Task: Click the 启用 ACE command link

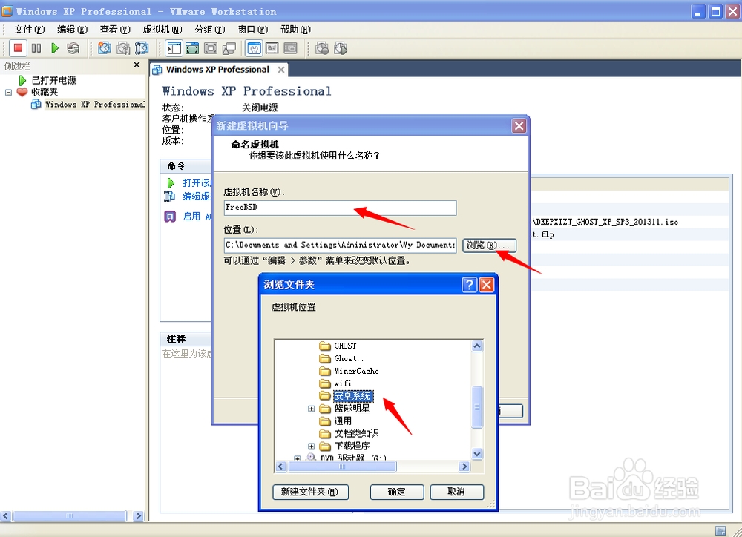Action: click(x=188, y=217)
